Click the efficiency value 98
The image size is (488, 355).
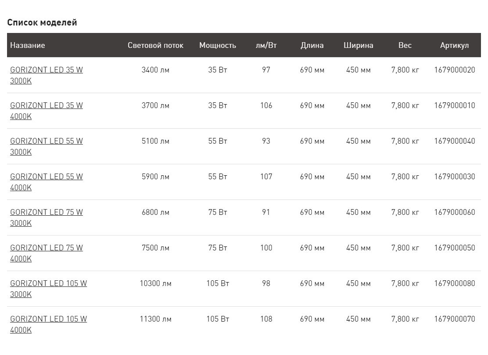click(x=266, y=283)
